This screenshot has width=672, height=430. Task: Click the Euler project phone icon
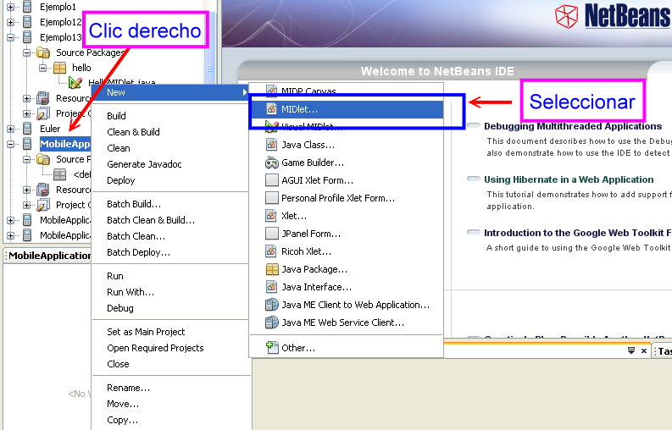pyautogui.click(x=27, y=129)
